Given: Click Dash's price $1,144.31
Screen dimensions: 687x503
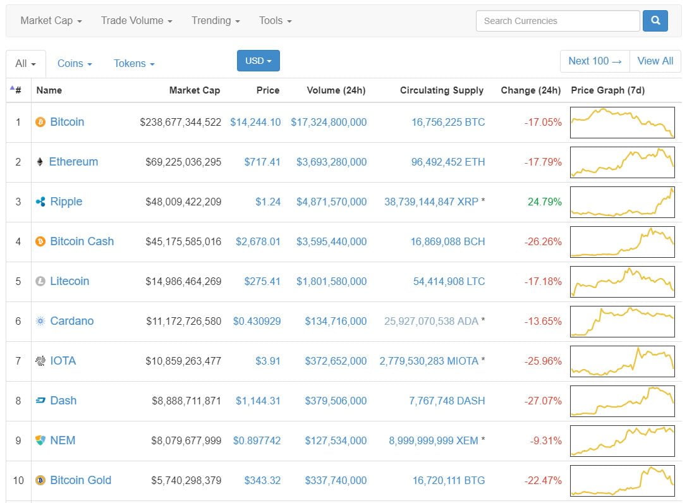Looking at the screenshot, I should coord(258,401).
